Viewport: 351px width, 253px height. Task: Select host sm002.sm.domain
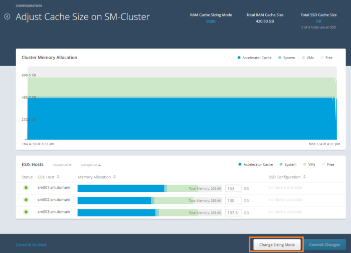click(54, 199)
